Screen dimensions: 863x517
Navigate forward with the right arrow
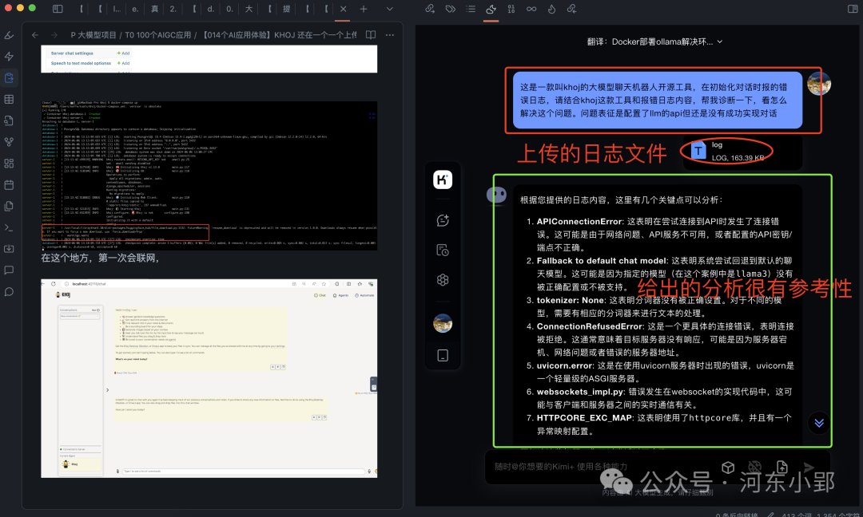(54, 34)
